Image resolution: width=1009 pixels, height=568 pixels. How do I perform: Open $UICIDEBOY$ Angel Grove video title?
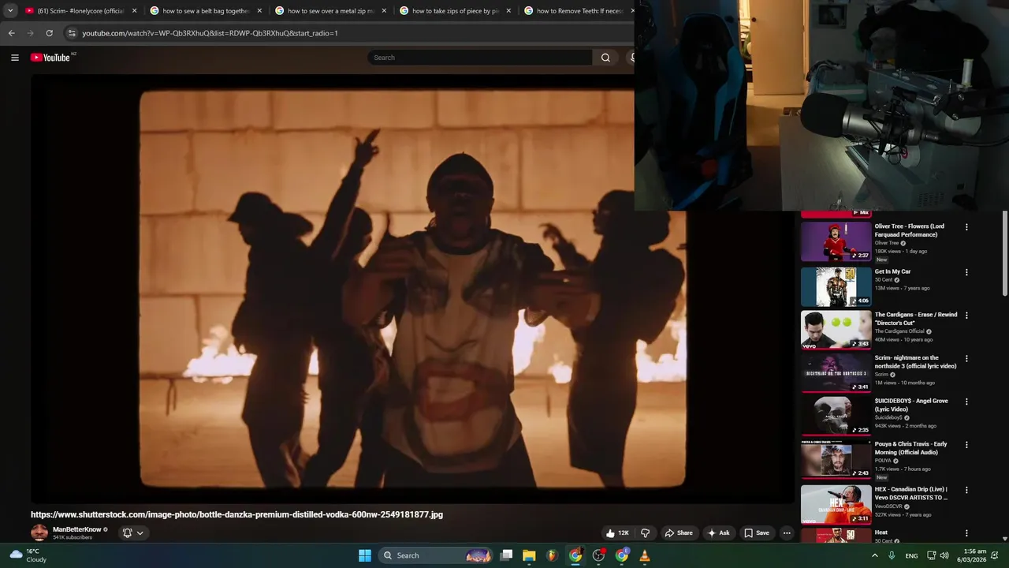911,405
